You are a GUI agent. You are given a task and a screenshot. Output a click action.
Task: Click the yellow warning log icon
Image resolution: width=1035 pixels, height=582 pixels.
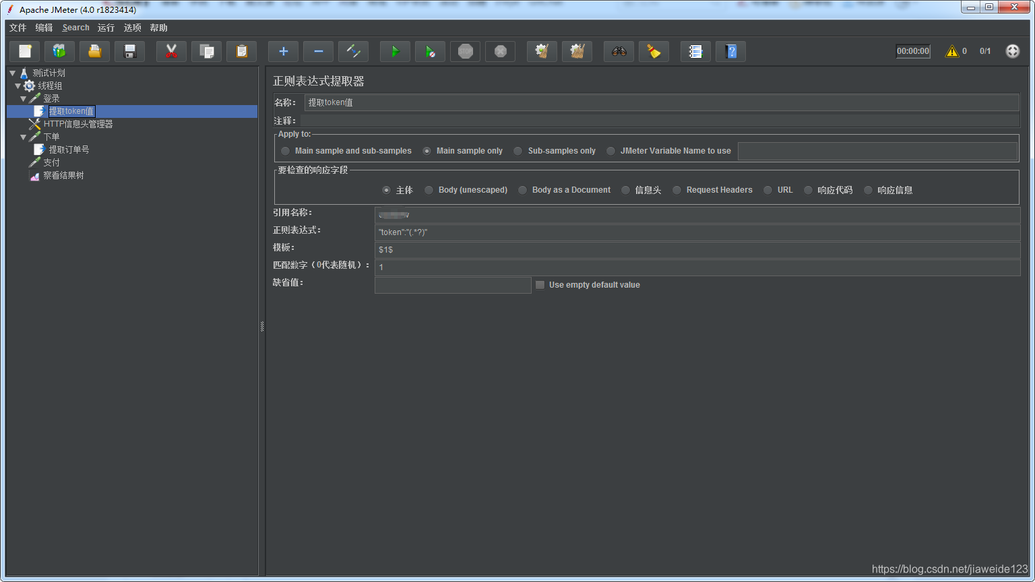[x=952, y=51]
